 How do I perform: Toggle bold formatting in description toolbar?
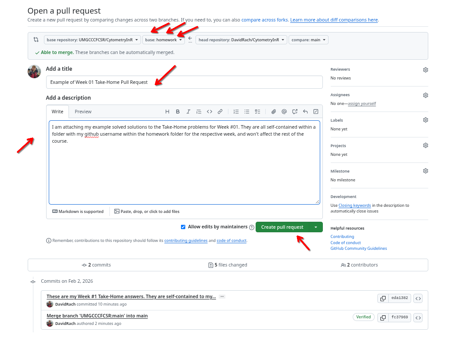tap(178, 112)
